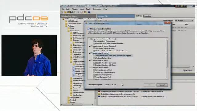197x111 pixels.
Task: Open the Tools menu
Action: (x=88, y=9)
